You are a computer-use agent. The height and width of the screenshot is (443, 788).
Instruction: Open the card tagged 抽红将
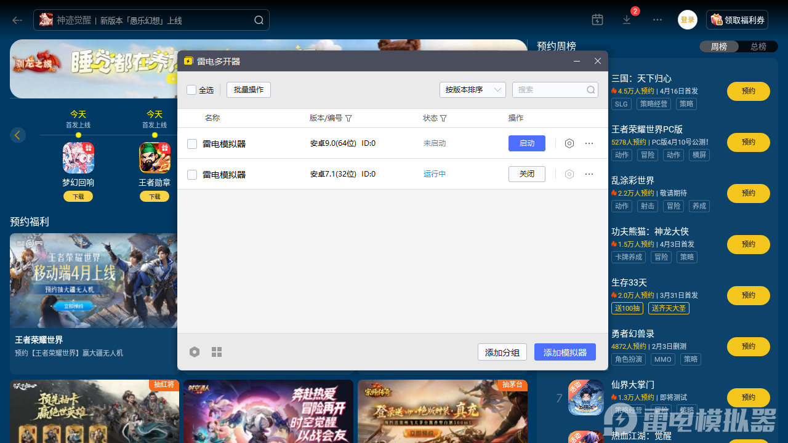94,411
